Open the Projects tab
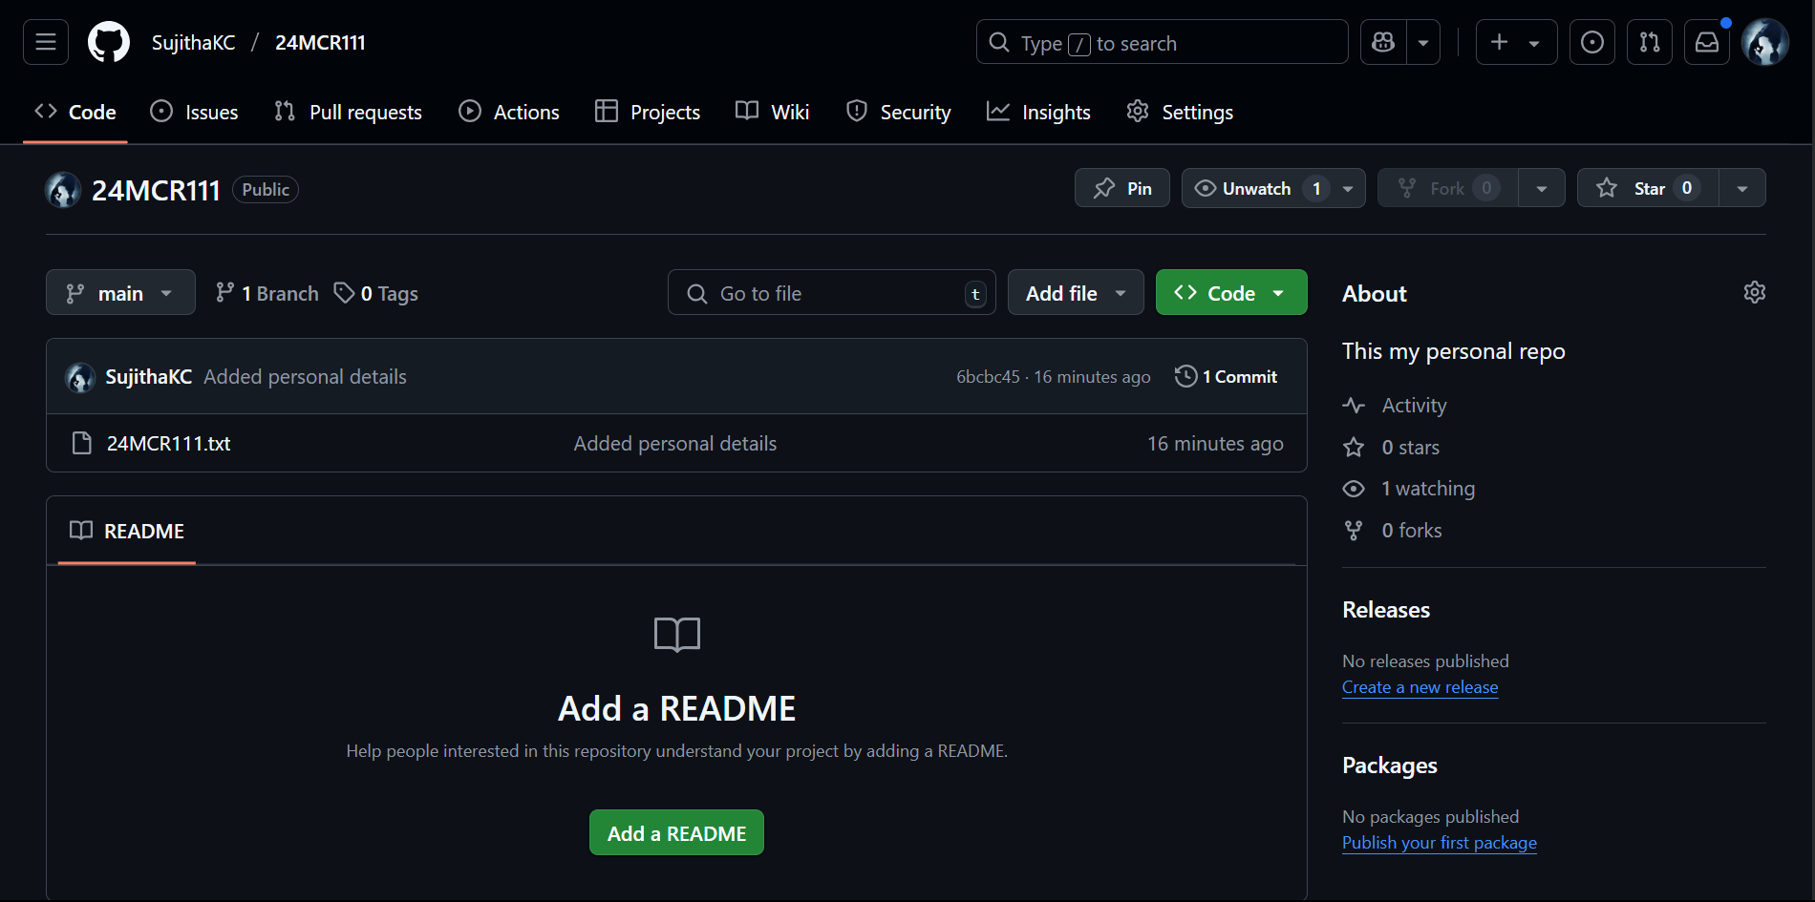This screenshot has width=1815, height=902. click(648, 112)
